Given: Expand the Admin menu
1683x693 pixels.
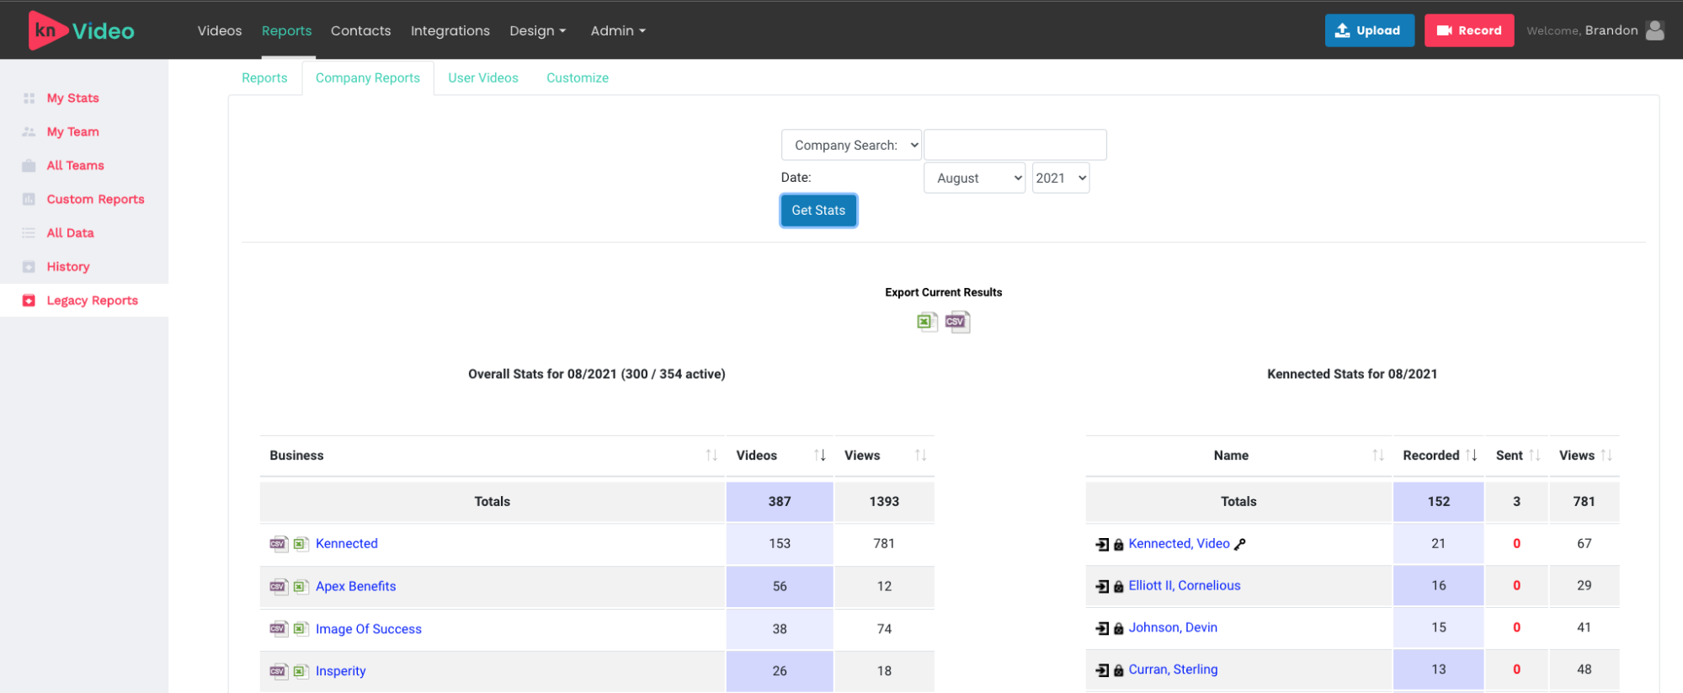Looking at the screenshot, I should click(x=618, y=30).
